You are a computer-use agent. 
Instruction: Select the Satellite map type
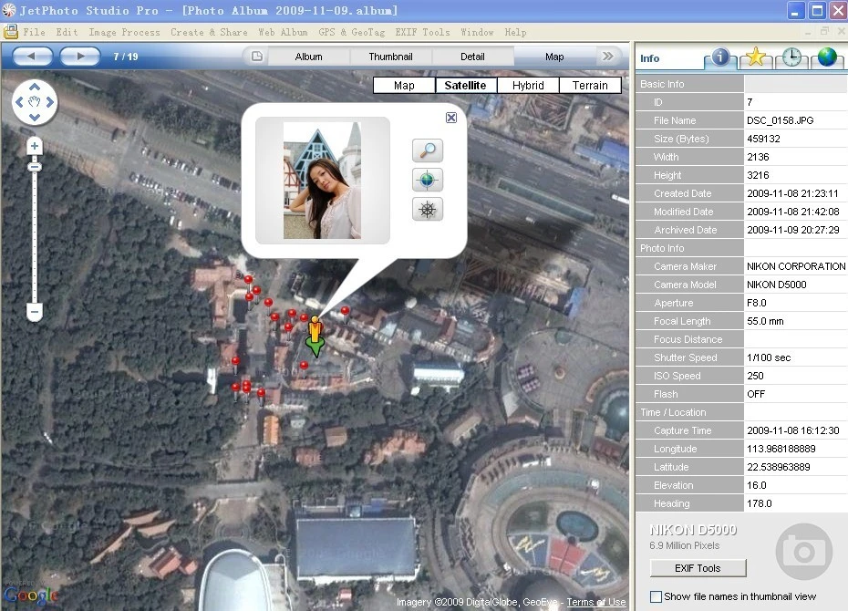tap(466, 86)
